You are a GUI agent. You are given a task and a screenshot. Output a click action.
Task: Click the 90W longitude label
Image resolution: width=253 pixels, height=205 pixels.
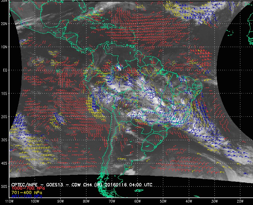(61, 201)
